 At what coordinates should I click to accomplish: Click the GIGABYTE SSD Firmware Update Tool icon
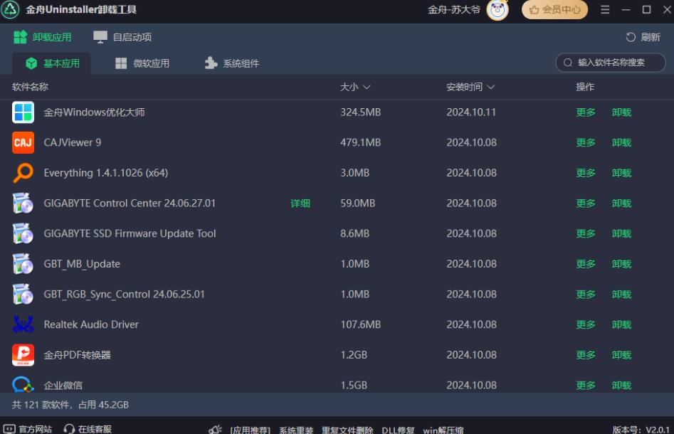click(x=23, y=234)
